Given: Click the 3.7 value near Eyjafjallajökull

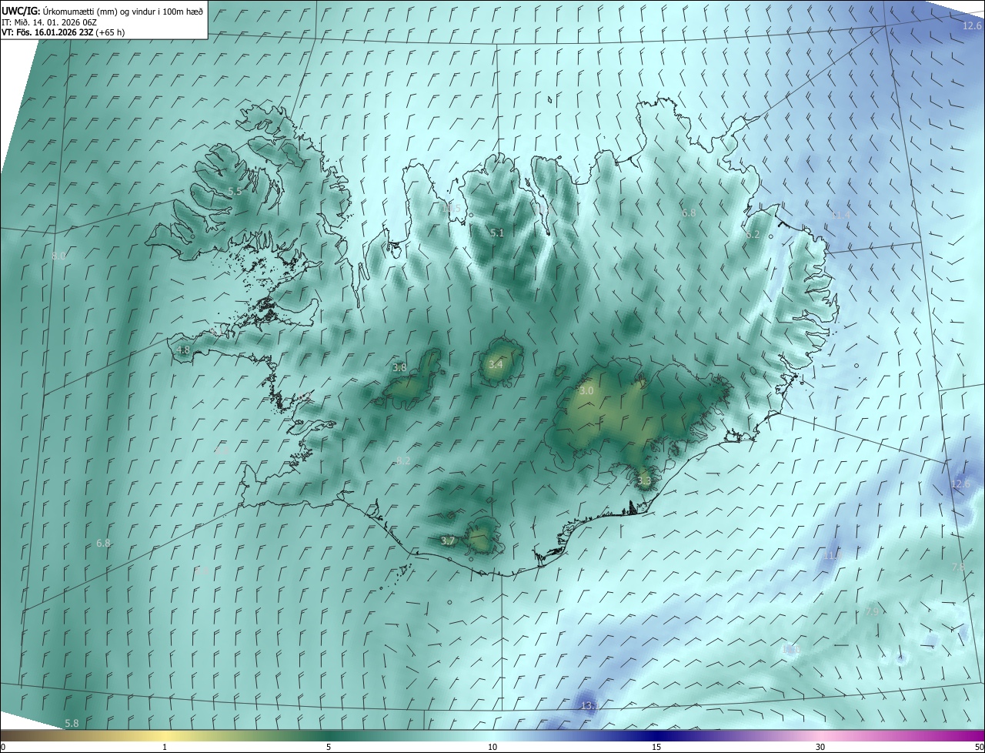Looking at the screenshot, I should (x=448, y=541).
